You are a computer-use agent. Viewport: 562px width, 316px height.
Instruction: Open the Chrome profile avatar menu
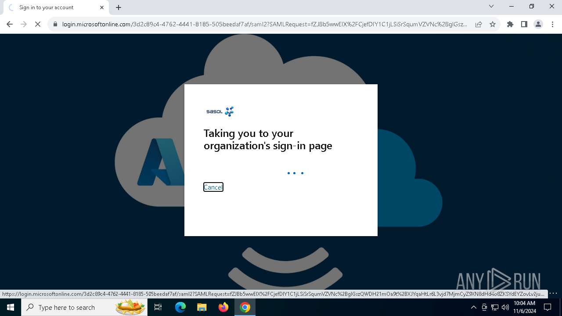coord(538,24)
